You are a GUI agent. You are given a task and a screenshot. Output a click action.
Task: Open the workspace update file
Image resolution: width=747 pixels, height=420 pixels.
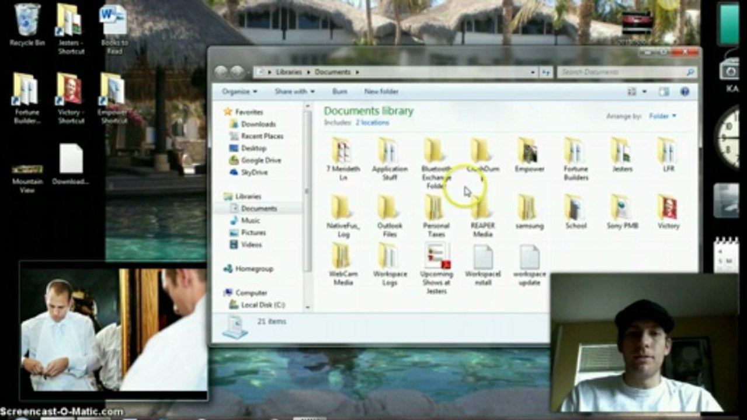tap(529, 264)
